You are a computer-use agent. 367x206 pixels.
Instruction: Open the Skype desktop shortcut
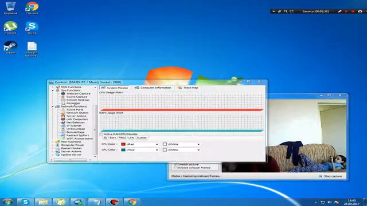coord(32,28)
